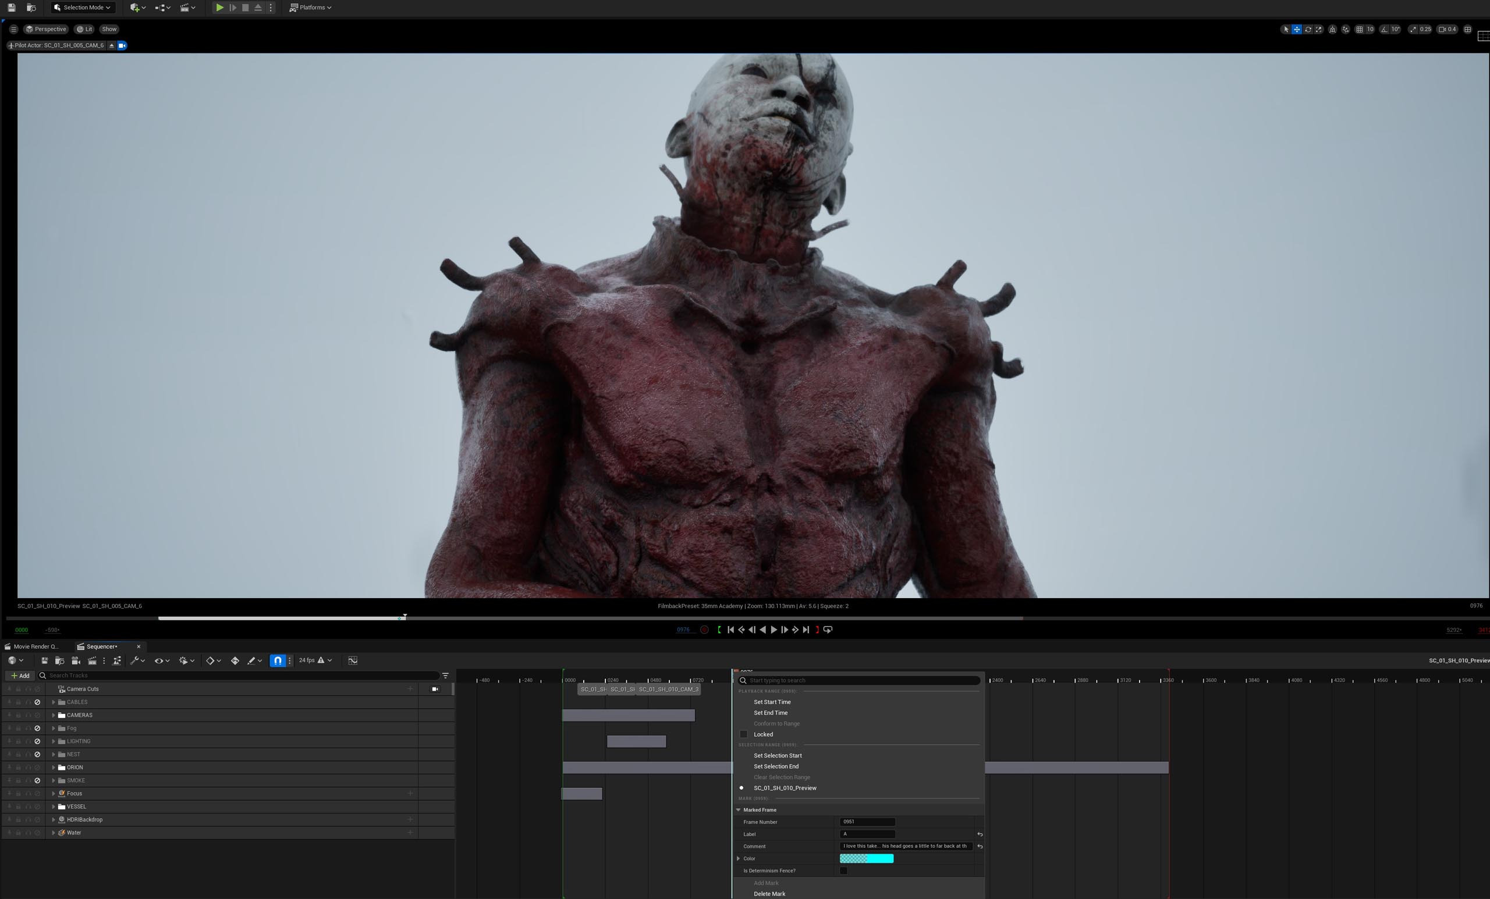Save the current level with disk icon

(12, 8)
